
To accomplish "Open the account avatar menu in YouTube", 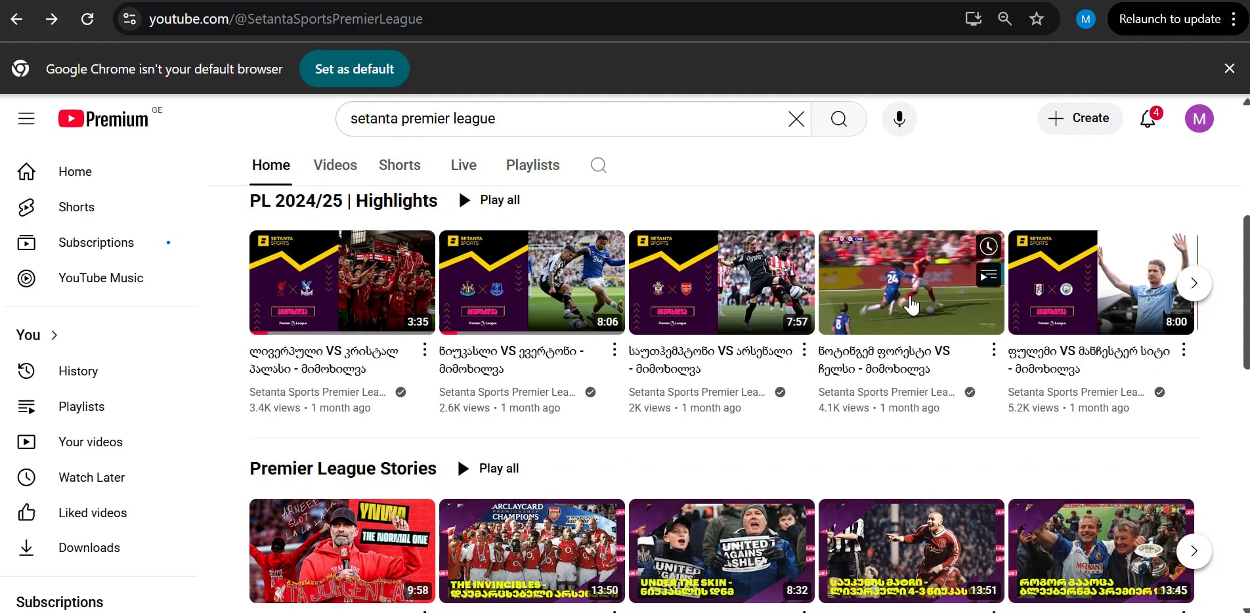I will pyautogui.click(x=1199, y=119).
